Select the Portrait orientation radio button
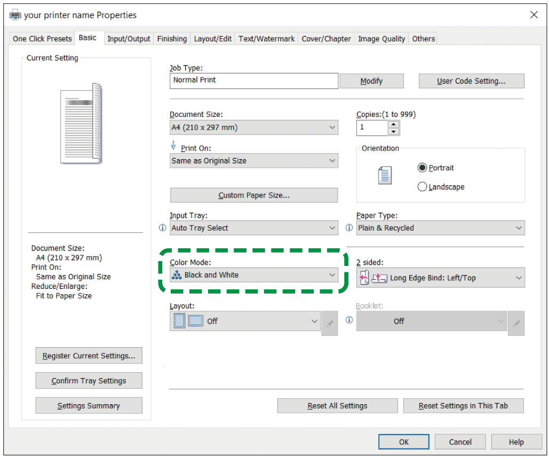The width and height of the screenshot is (549, 456). tap(423, 168)
